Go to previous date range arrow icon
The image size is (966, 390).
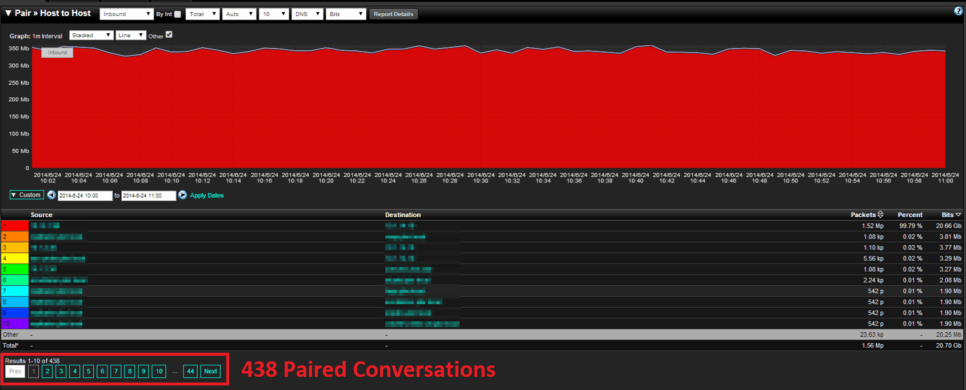tap(51, 195)
